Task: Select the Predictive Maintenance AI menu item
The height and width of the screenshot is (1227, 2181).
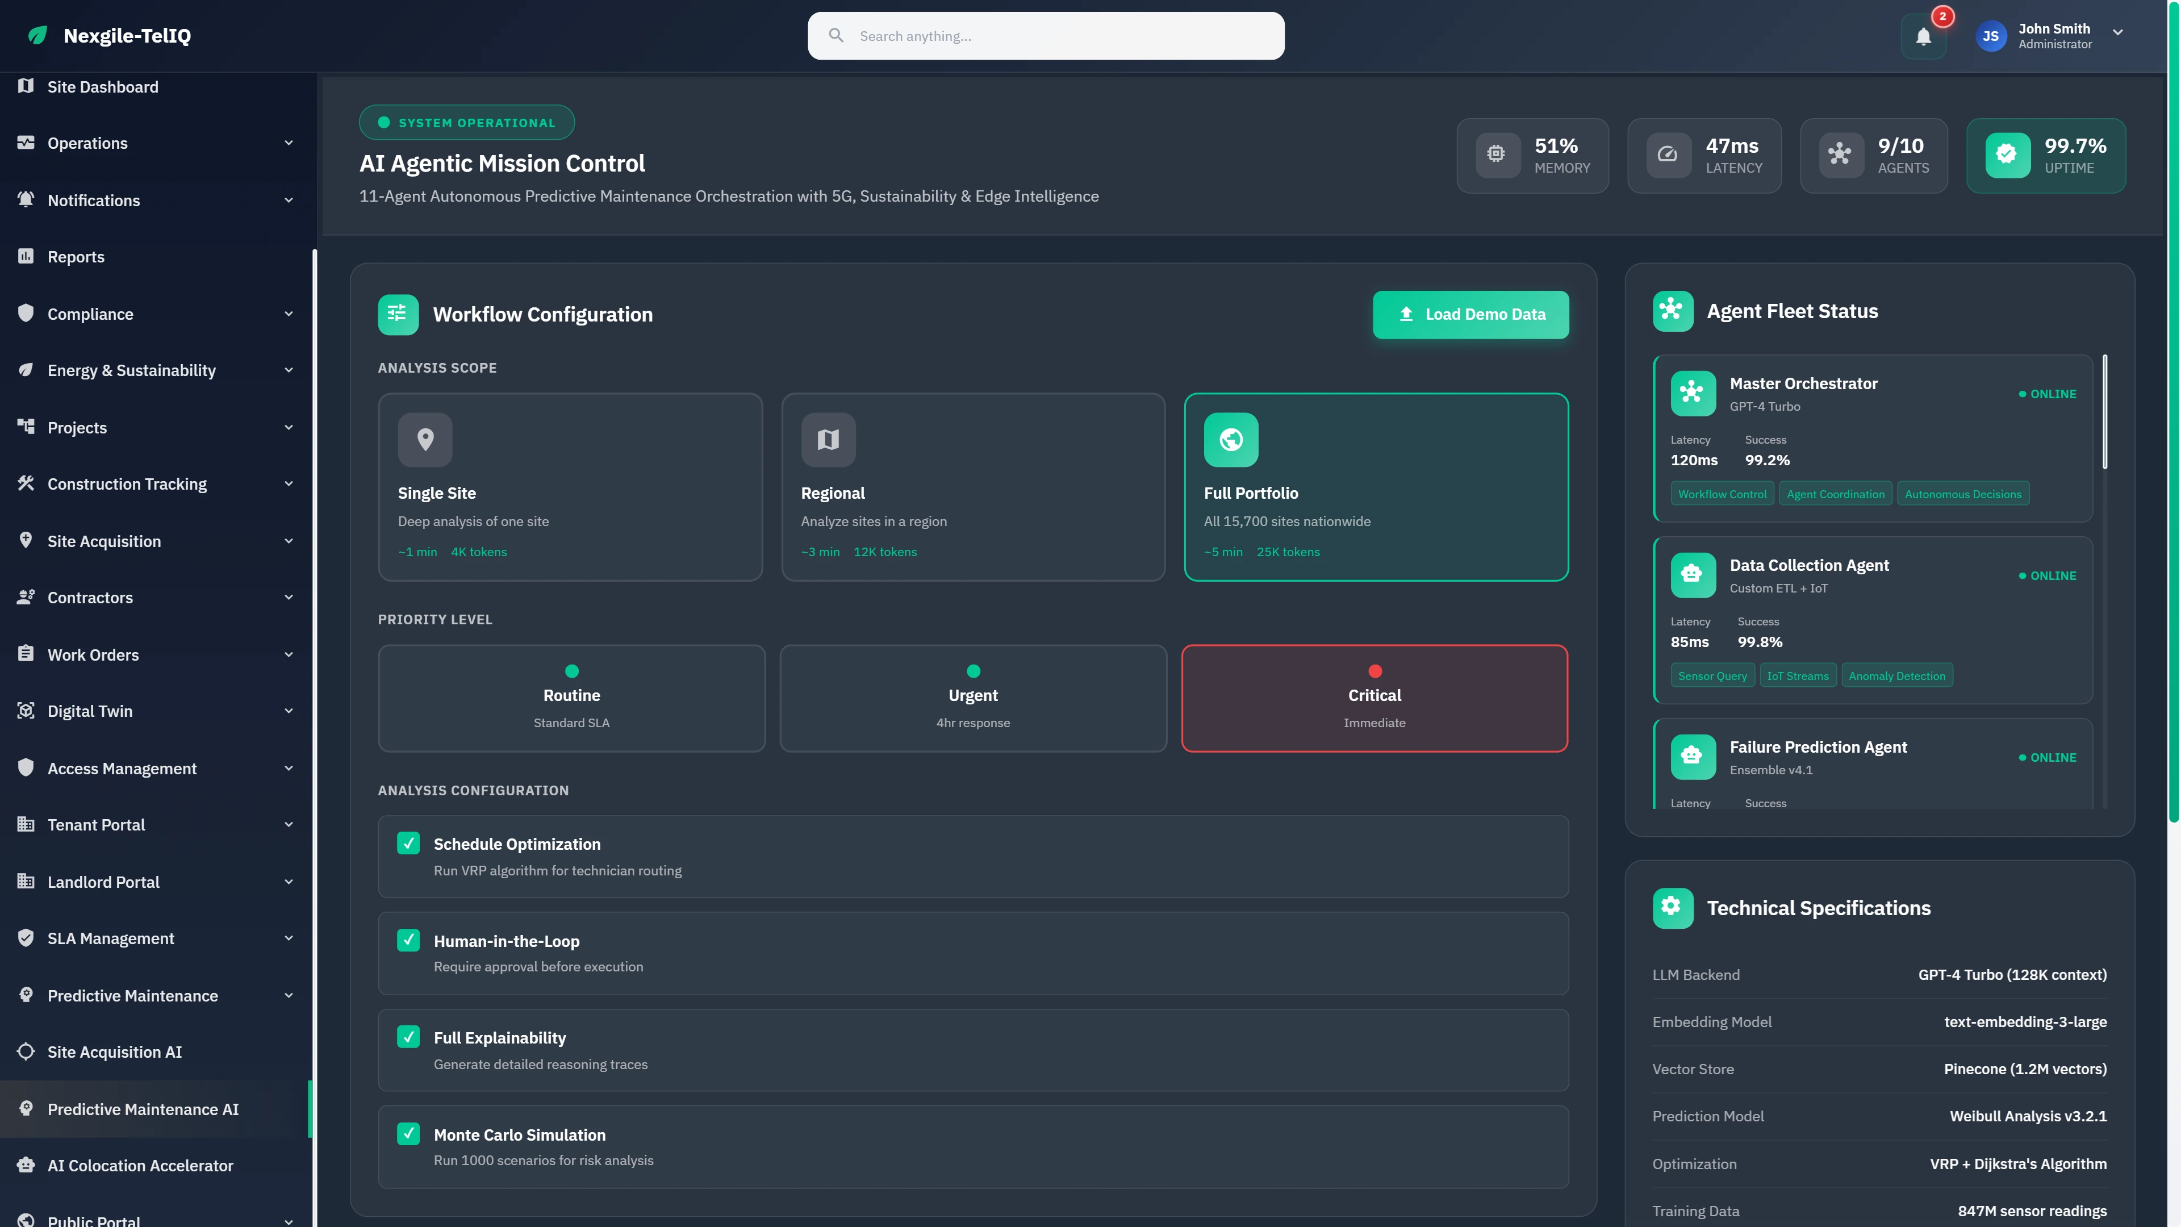Action: [x=141, y=1109]
